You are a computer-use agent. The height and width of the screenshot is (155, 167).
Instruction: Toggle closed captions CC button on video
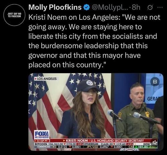point(155,82)
